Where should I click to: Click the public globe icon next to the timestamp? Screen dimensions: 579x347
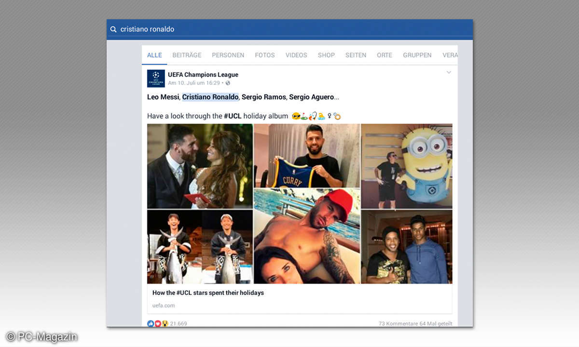[228, 83]
